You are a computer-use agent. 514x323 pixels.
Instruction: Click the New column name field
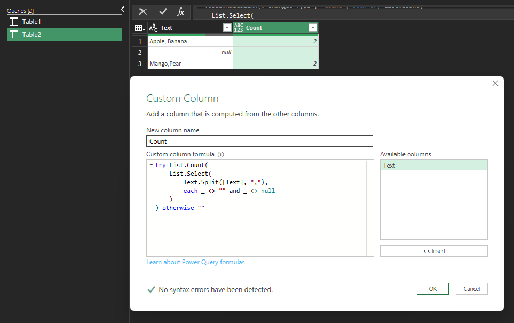(259, 141)
